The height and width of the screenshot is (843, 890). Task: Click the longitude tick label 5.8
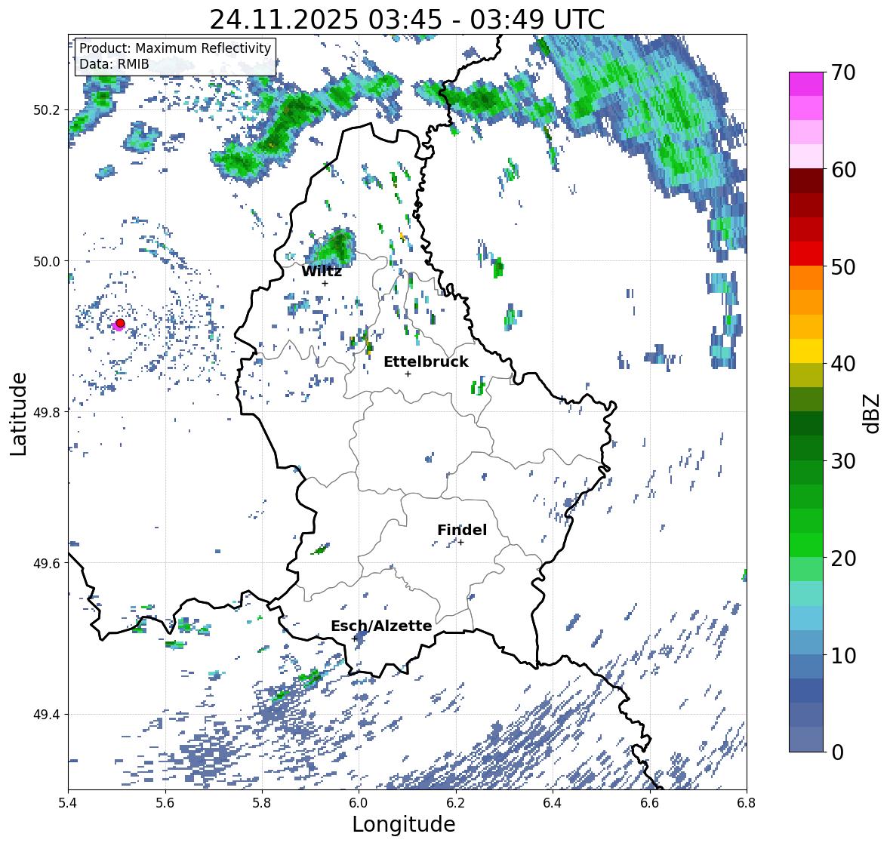pos(262,803)
